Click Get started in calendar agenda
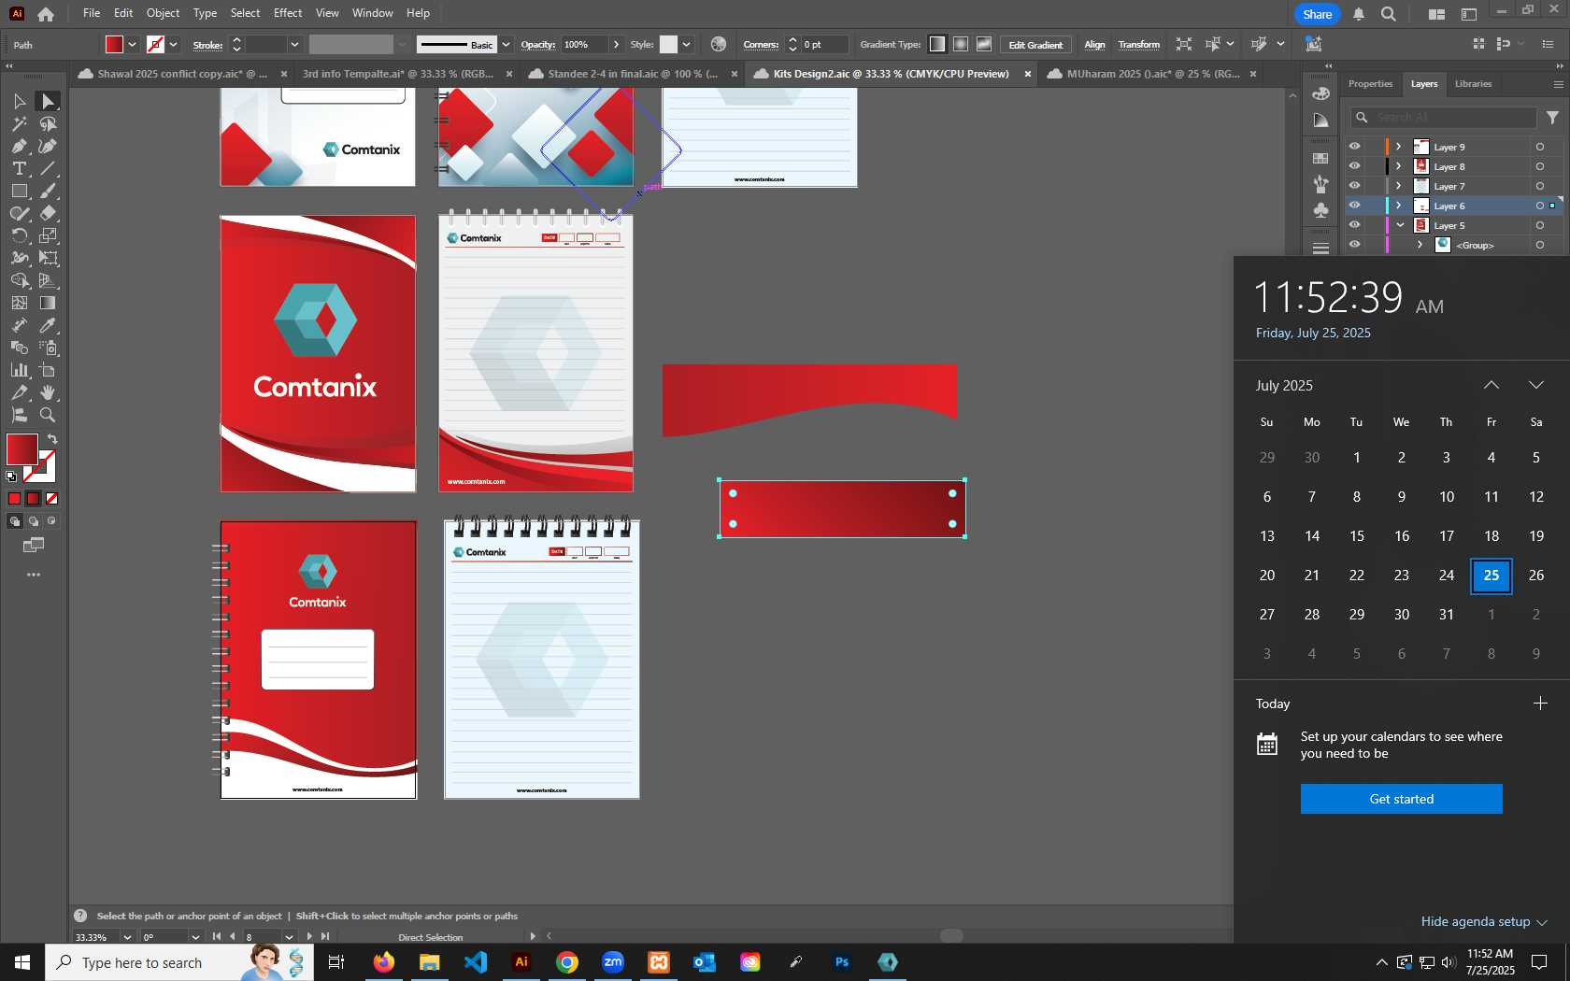1570x981 pixels. click(1401, 799)
